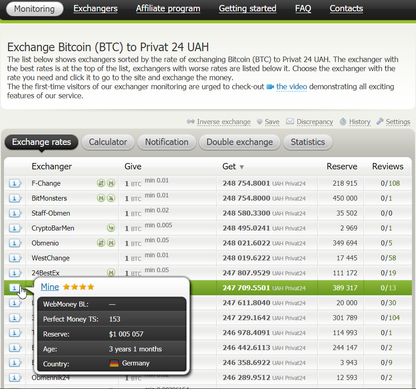Click Obmenio exchanger name
Image resolution: width=416 pixels, height=389 pixels.
pyautogui.click(x=45, y=243)
